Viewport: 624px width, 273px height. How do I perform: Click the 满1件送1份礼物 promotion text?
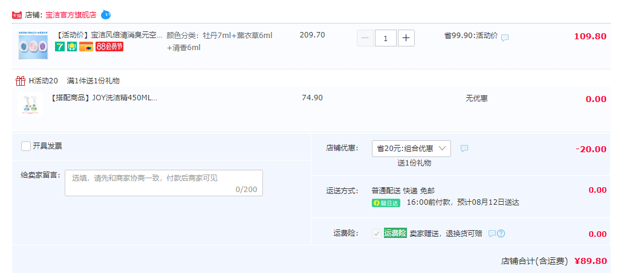pyautogui.click(x=93, y=81)
